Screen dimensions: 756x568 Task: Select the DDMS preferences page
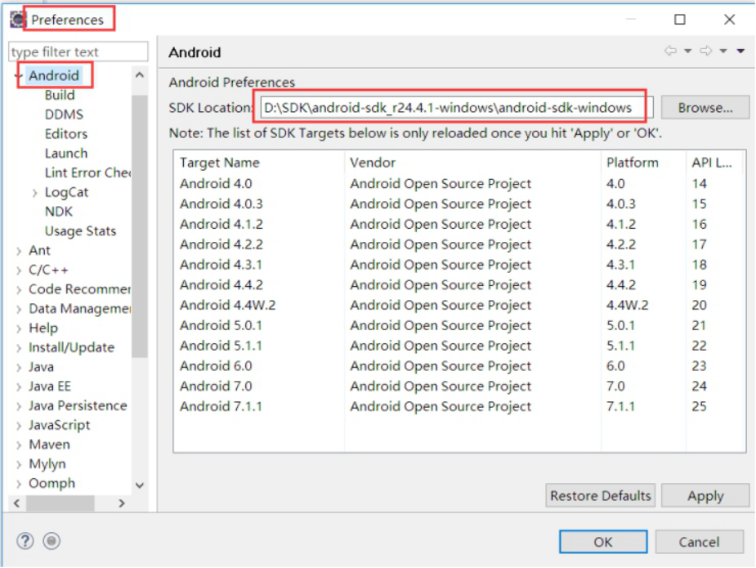[x=64, y=114]
